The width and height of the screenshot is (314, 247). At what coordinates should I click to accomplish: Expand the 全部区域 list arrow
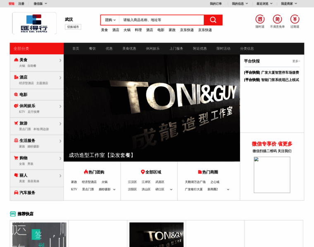(x=171, y=189)
